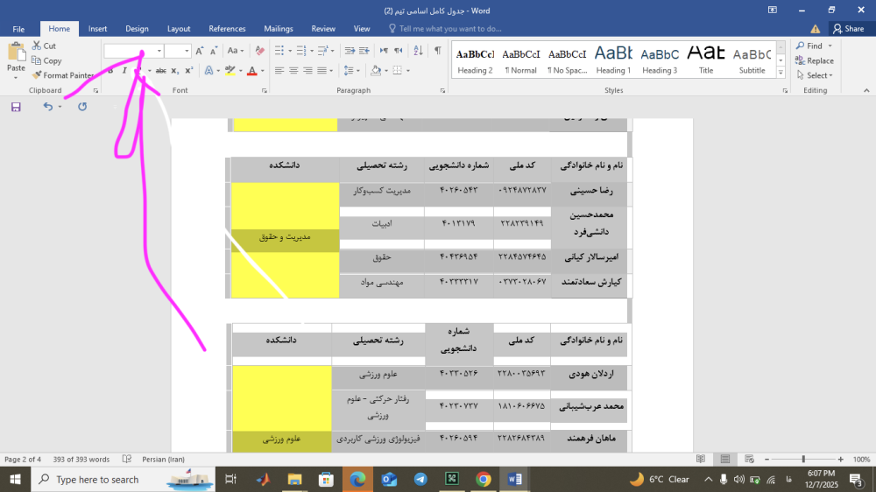The image size is (876, 492).
Task: Apply paragraph Shading fill
Action: [376, 70]
